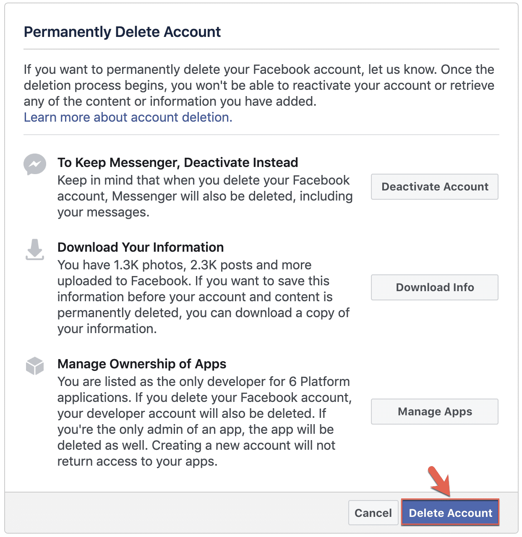522x537 pixels.
Task: Click the Download Your Information heading
Action: (140, 247)
